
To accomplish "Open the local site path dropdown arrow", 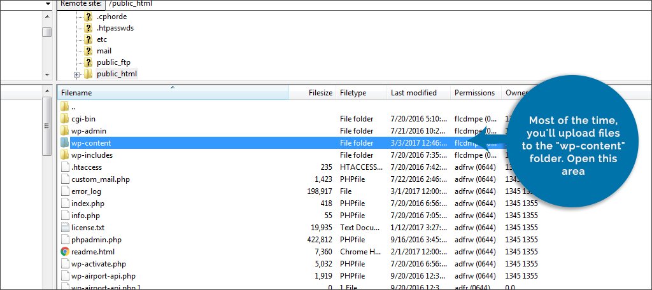I will pos(47,4).
